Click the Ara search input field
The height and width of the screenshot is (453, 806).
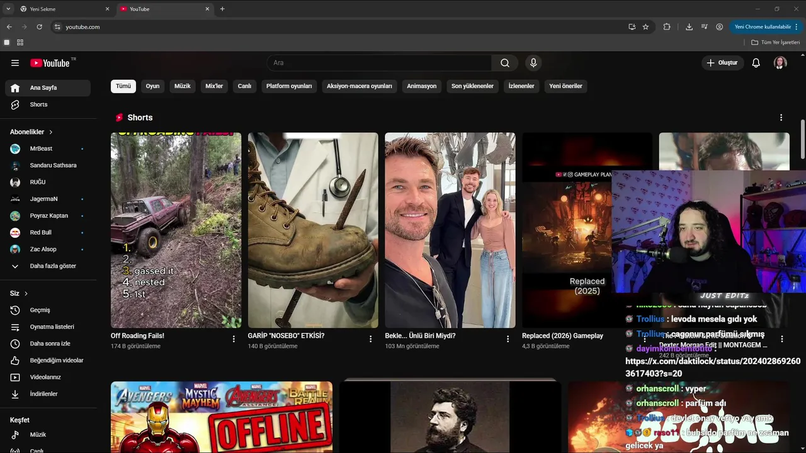point(379,63)
